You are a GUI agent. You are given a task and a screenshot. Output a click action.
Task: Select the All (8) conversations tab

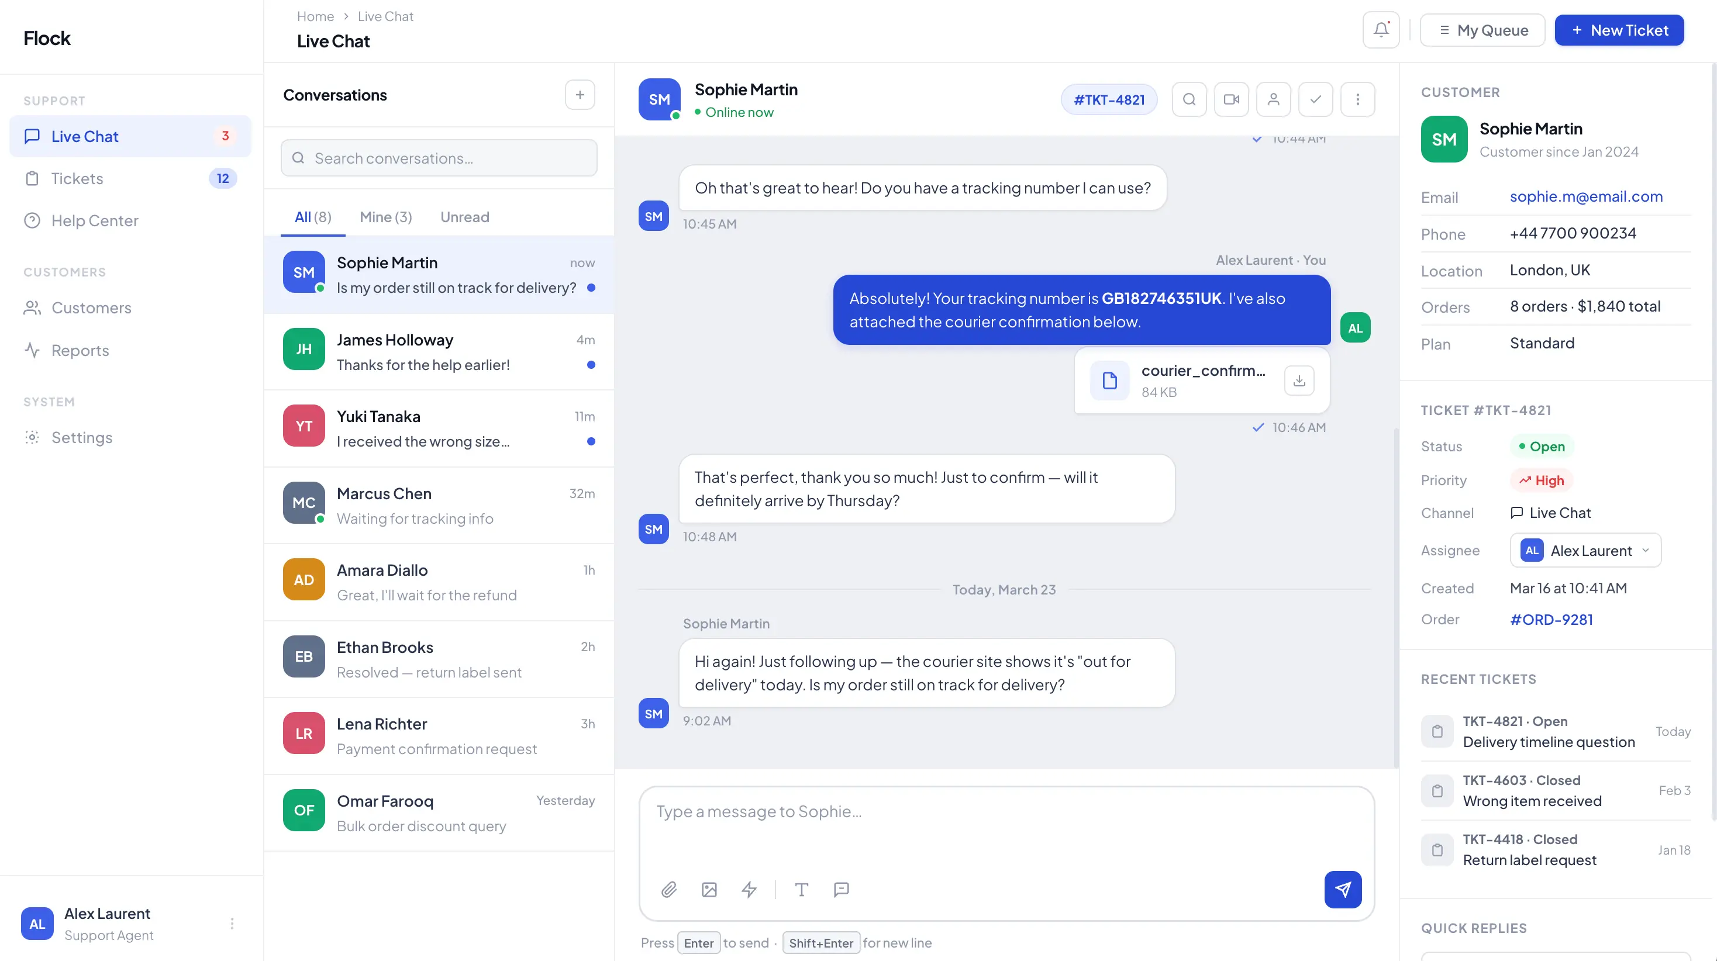point(313,217)
